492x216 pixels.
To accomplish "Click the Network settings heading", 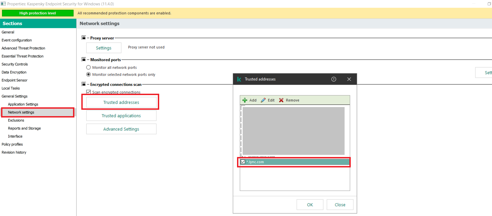I will (100, 23).
